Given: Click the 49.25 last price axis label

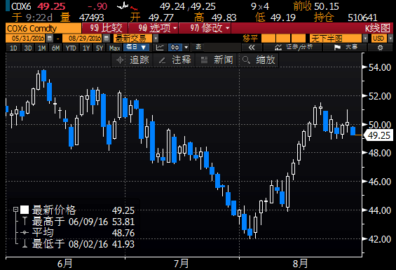Looking at the screenshot, I should tap(378, 135).
